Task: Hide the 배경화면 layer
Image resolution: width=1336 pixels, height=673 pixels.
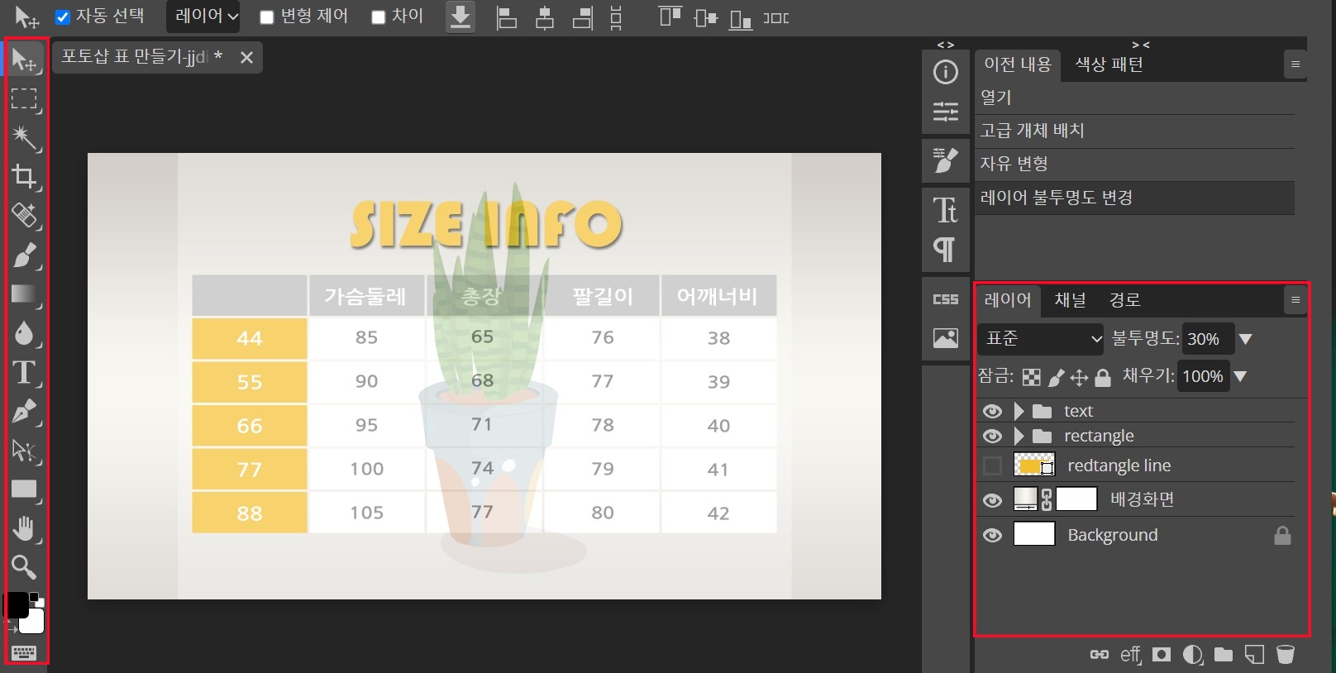Action: point(992,500)
